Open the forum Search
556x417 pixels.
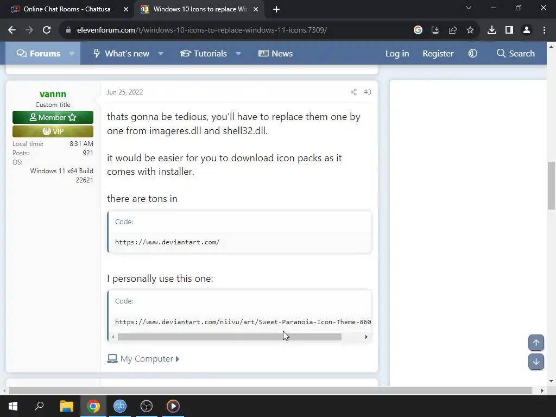[x=516, y=54]
